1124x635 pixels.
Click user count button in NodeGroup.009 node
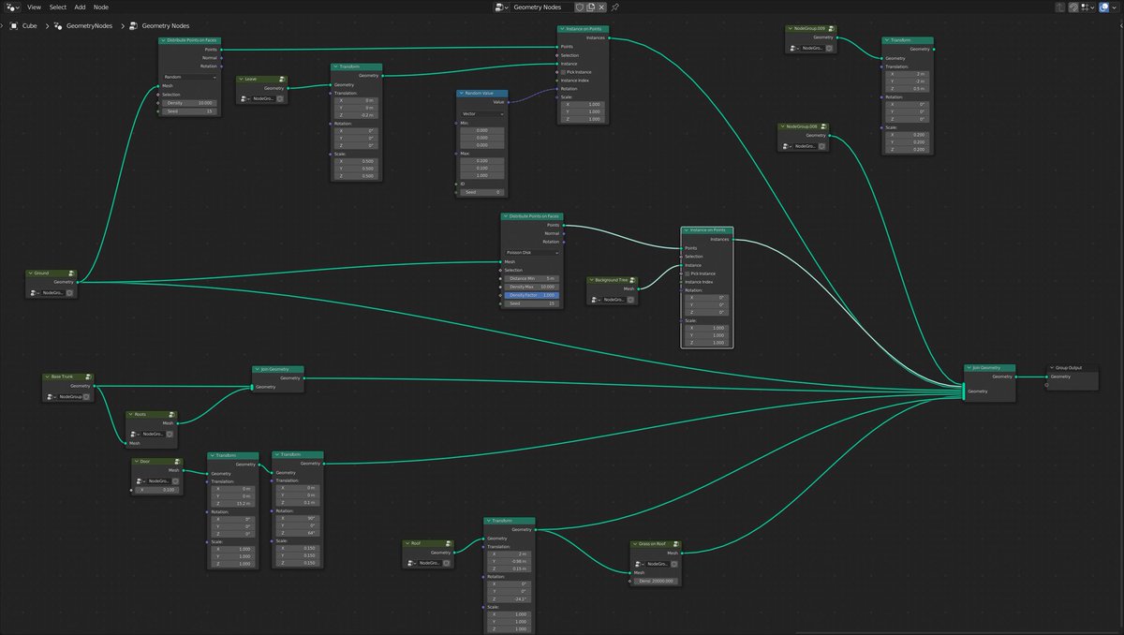tap(829, 48)
